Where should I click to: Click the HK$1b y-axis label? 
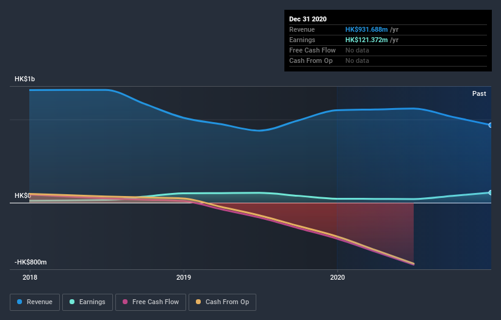[x=24, y=79]
